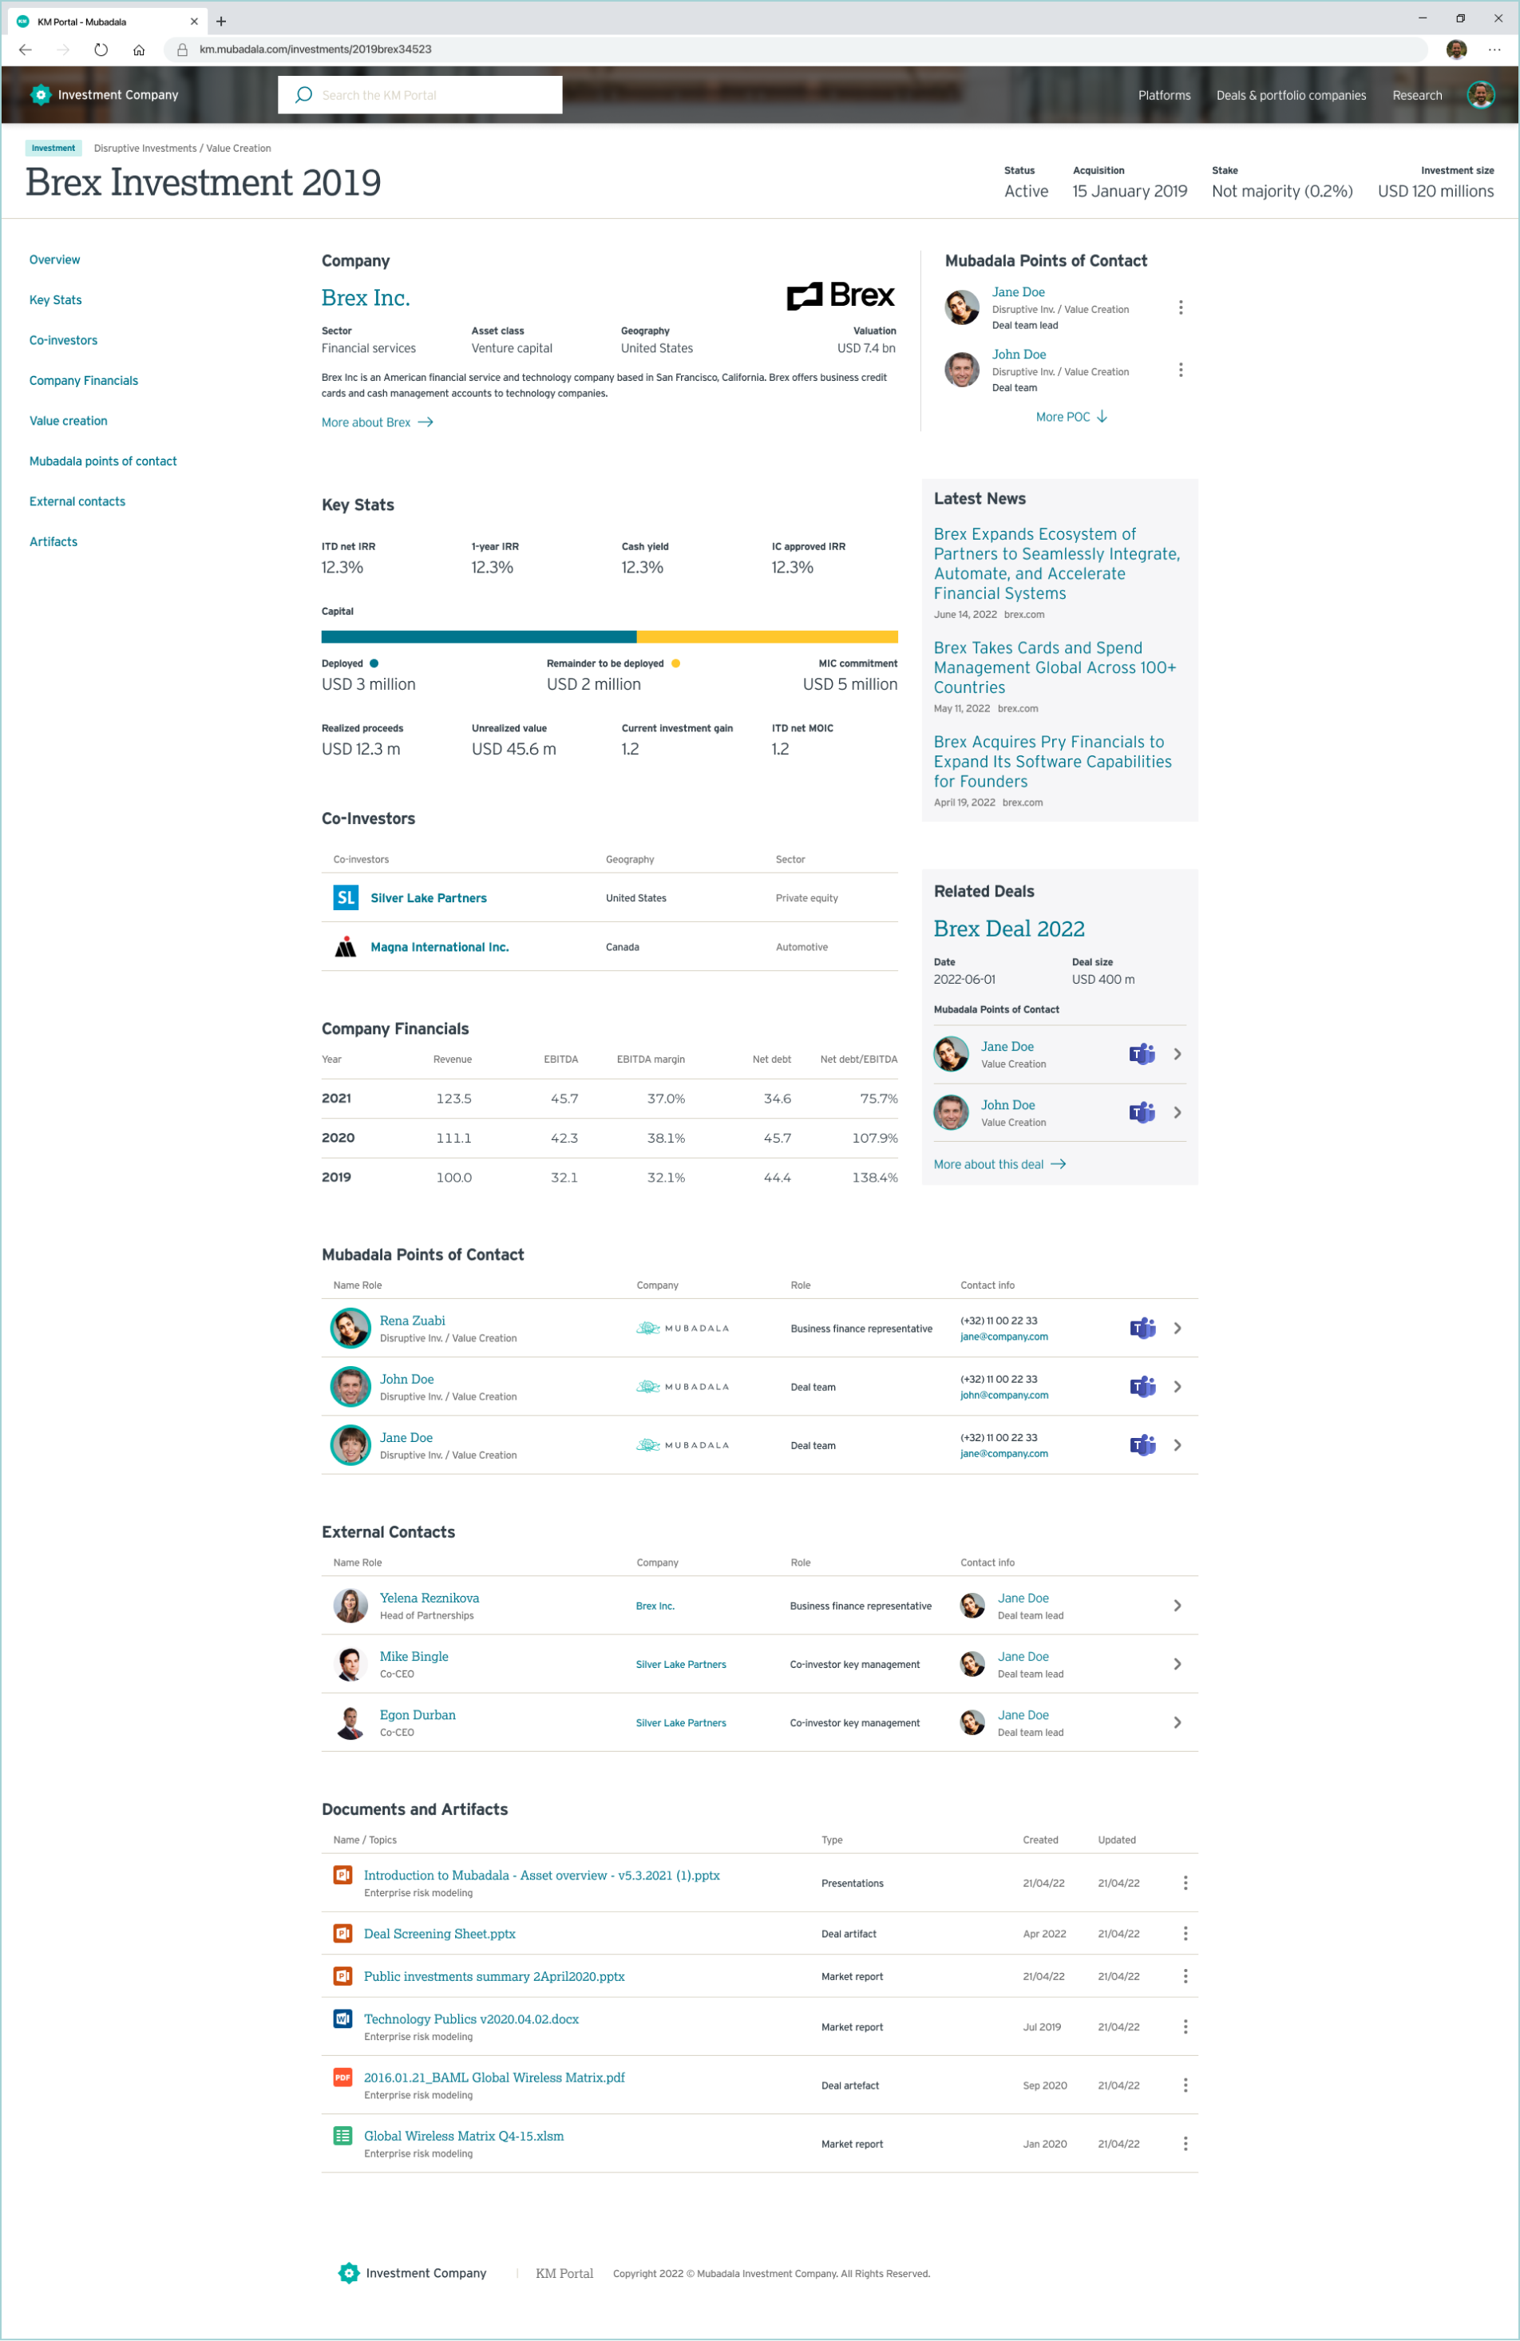Expand Jane Doe chevron in Related Deals
This screenshot has height=2341, width=1520.
click(x=1177, y=1055)
